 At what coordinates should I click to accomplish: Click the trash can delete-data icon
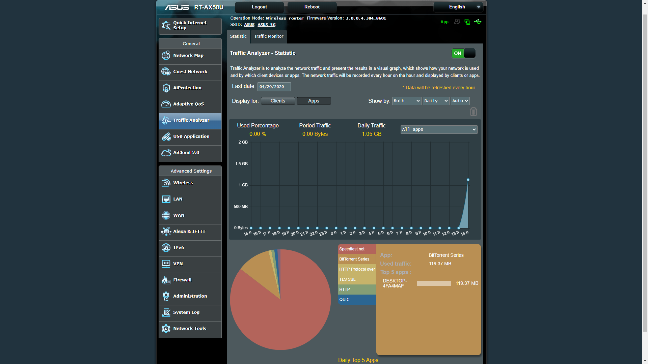tap(473, 112)
